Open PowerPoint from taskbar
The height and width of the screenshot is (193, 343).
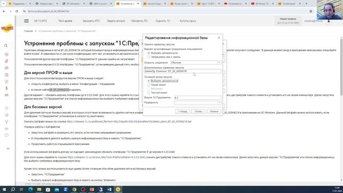click(x=92, y=189)
